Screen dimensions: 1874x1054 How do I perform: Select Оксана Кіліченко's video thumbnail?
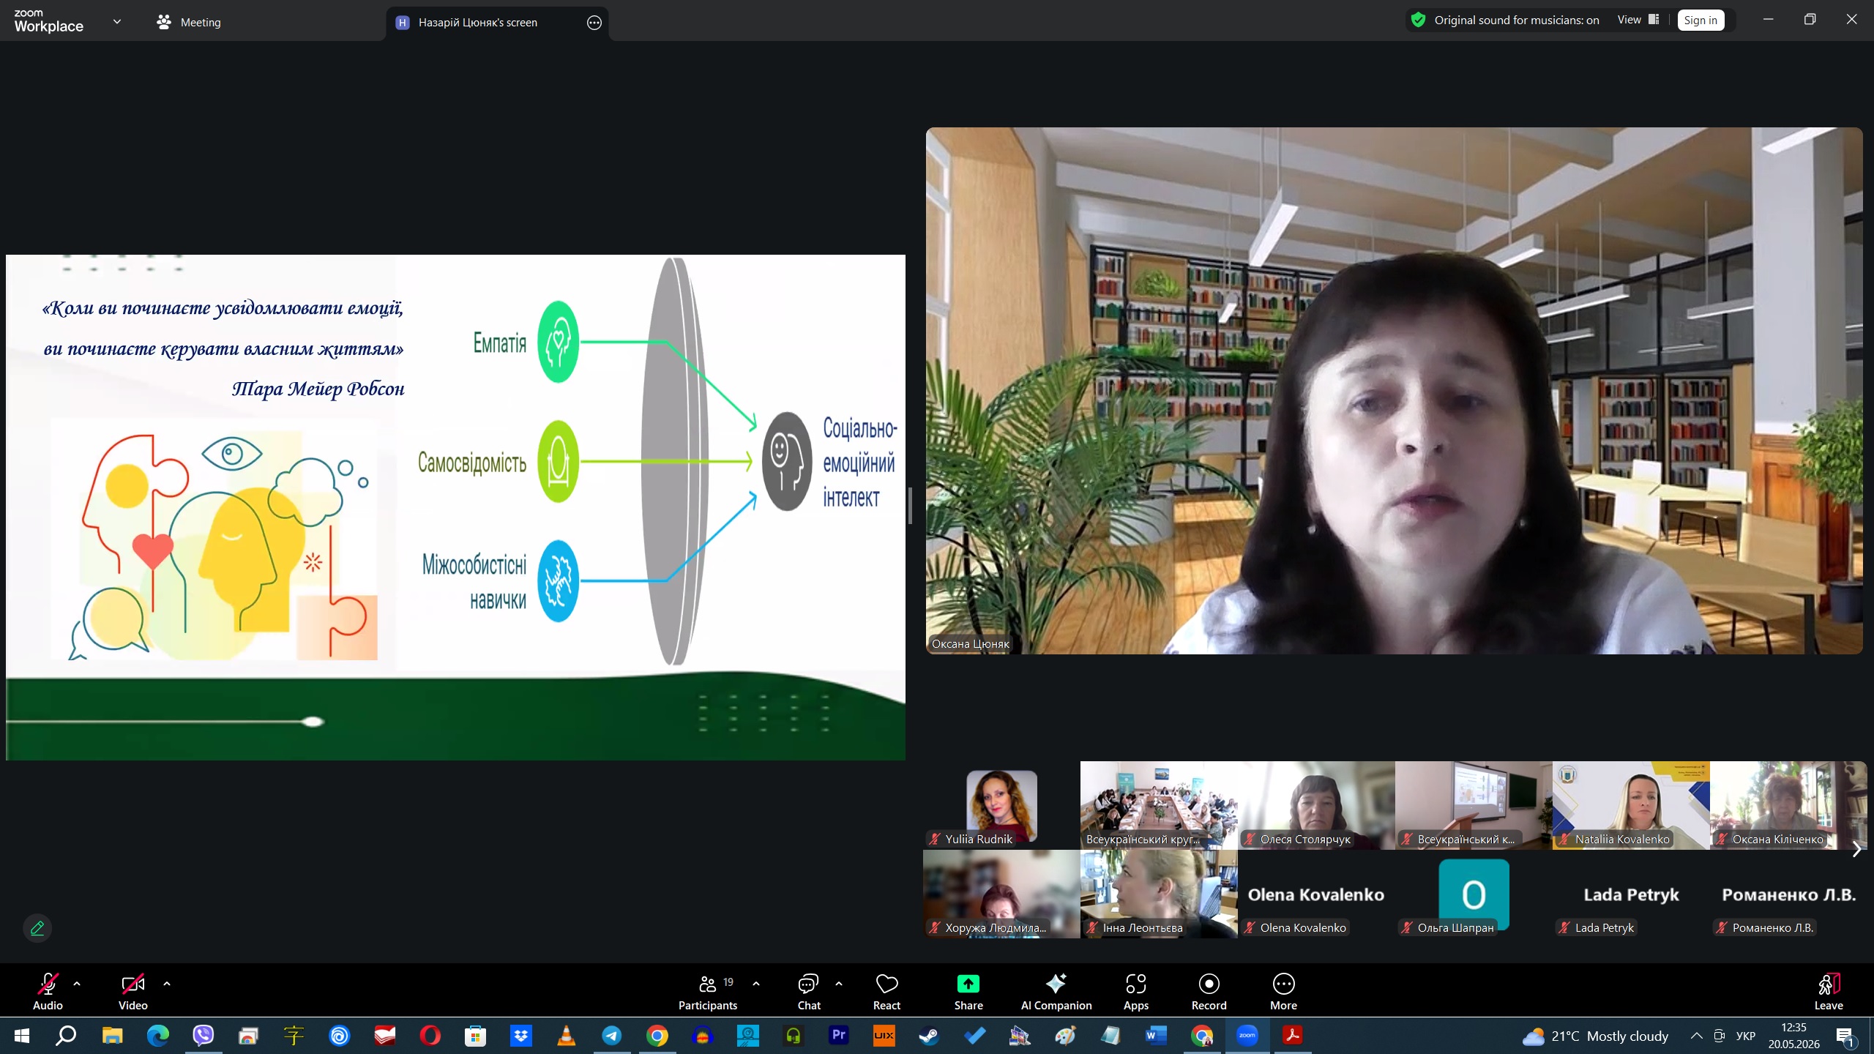[1788, 805]
